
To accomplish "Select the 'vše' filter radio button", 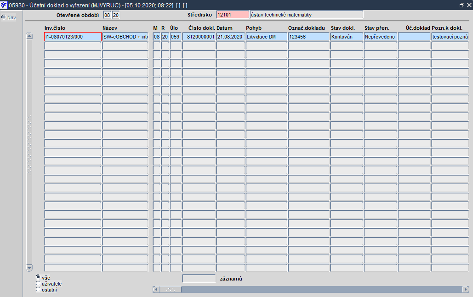I will [x=38, y=277].
